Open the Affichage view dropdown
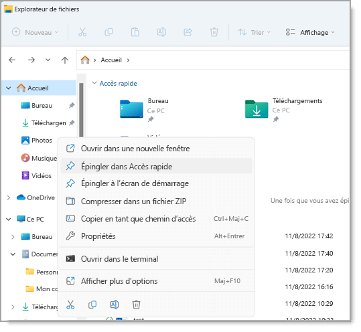Image resolution: width=361 pixels, height=332 pixels. tap(310, 32)
